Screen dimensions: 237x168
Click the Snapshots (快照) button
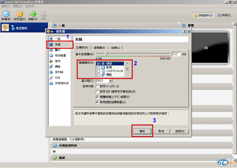[224, 15]
